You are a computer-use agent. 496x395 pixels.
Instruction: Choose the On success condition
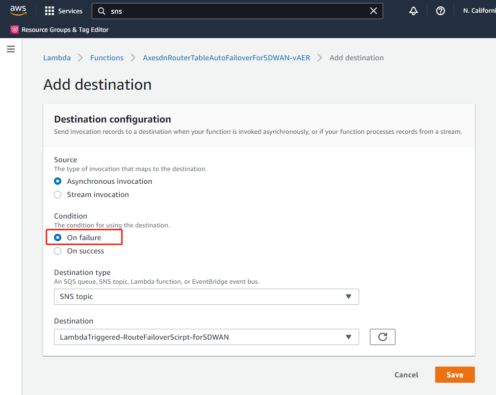[x=58, y=251]
